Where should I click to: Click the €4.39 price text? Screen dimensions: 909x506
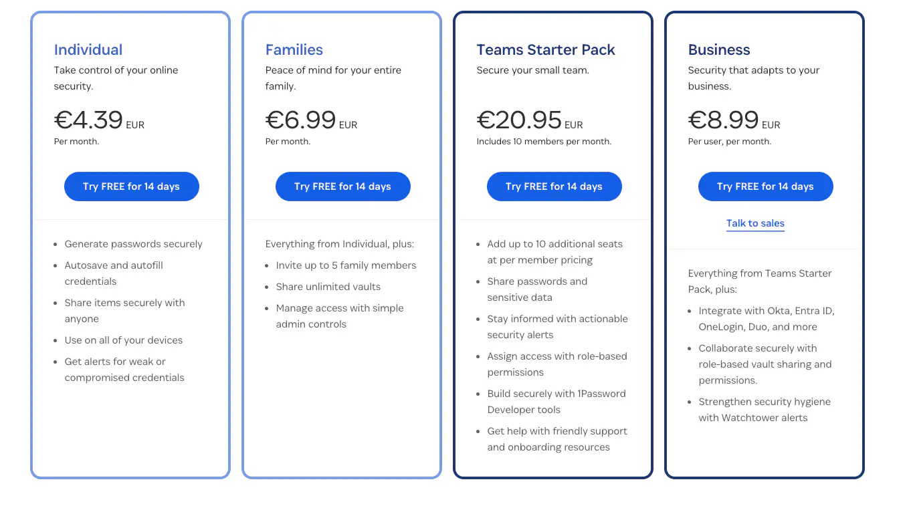[88, 120]
